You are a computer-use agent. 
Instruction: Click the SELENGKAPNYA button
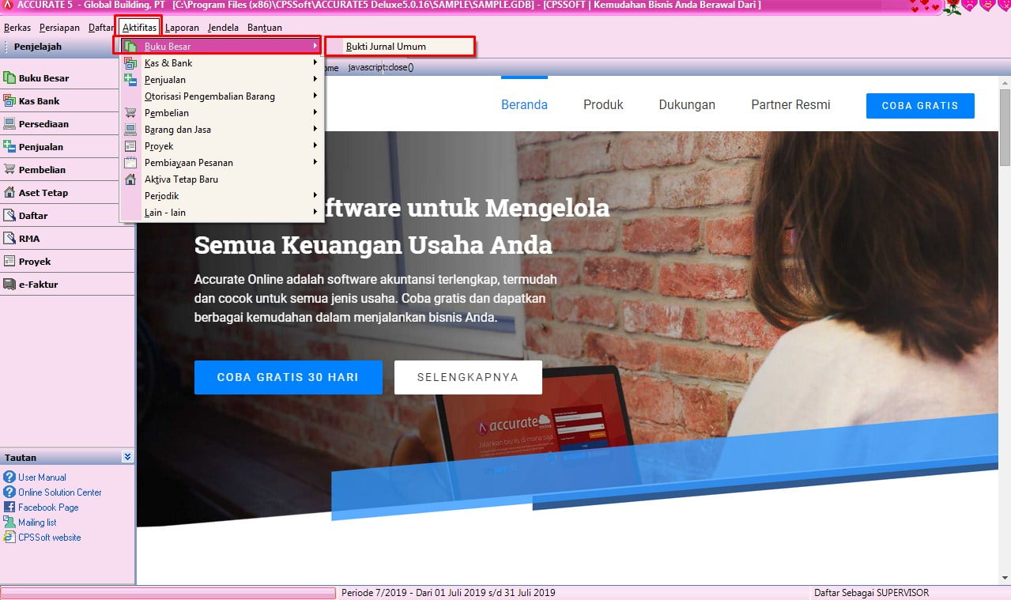[x=468, y=377]
